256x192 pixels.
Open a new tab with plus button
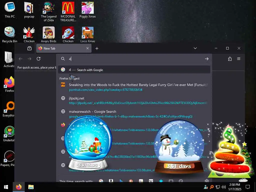pos(97,48)
